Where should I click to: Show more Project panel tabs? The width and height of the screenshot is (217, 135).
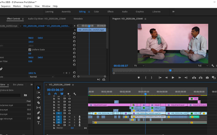[x=32, y=84]
